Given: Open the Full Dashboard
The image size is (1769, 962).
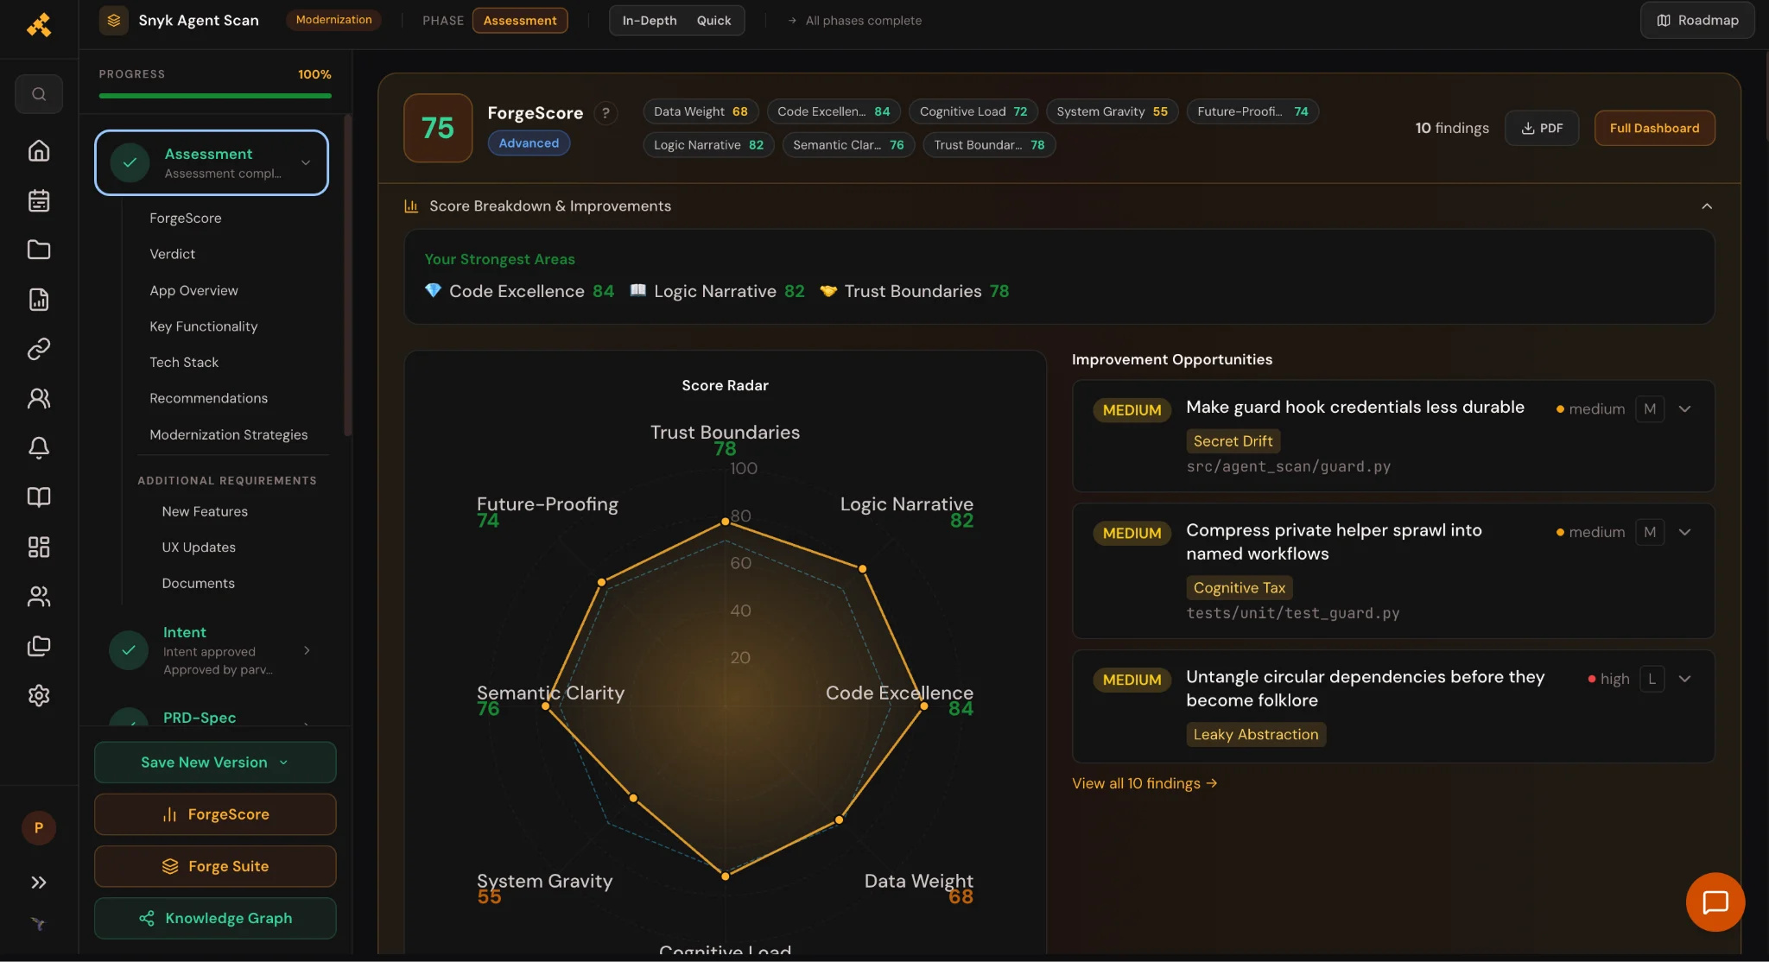Looking at the screenshot, I should 1654,128.
